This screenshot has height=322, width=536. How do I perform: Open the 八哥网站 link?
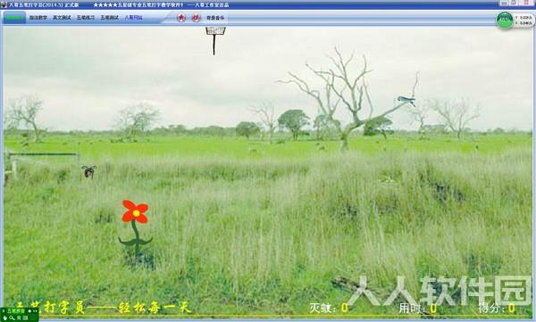[133, 18]
